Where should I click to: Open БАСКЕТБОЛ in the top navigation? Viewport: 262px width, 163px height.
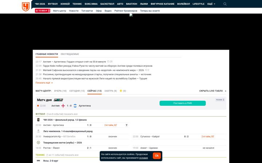(107, 4)
